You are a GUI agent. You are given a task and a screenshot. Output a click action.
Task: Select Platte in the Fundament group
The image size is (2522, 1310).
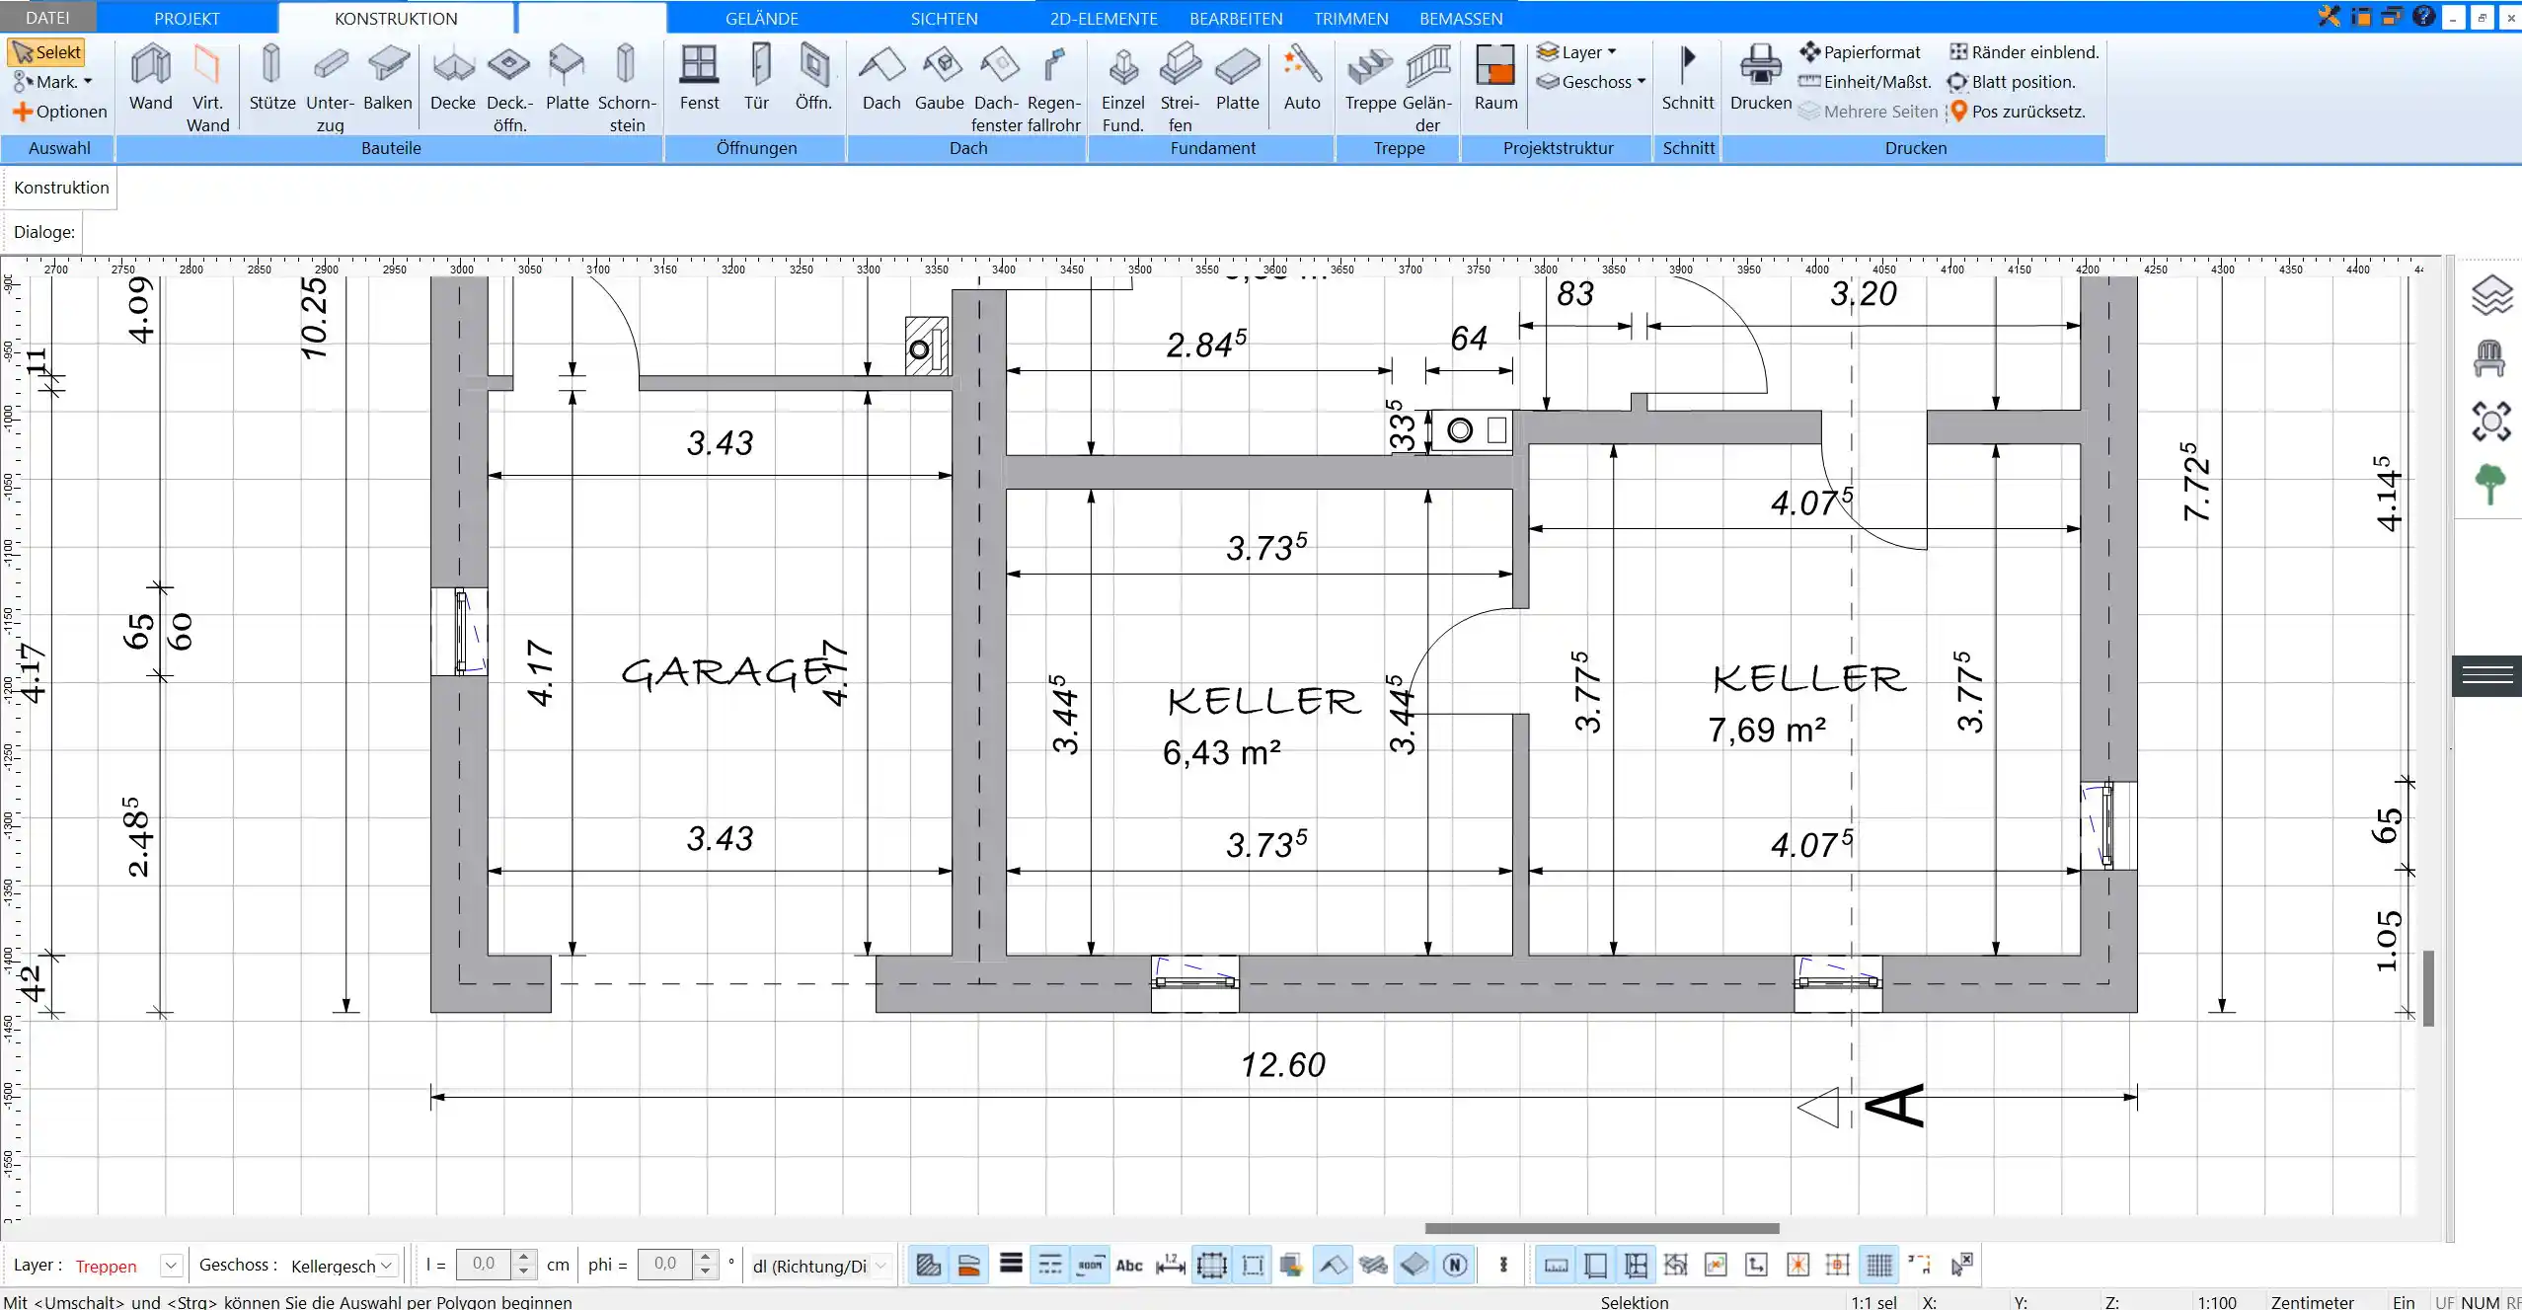point(1238,78)
